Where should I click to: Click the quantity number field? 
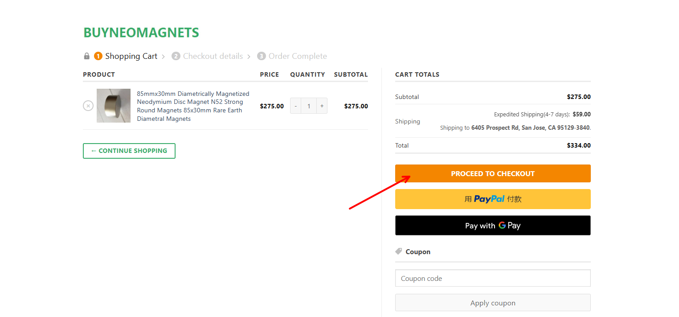[309, 106]
